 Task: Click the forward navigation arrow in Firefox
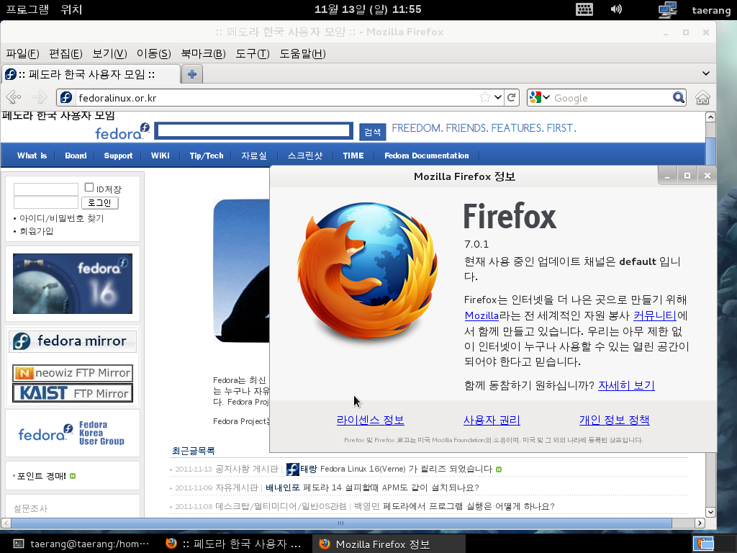point(40,97)
